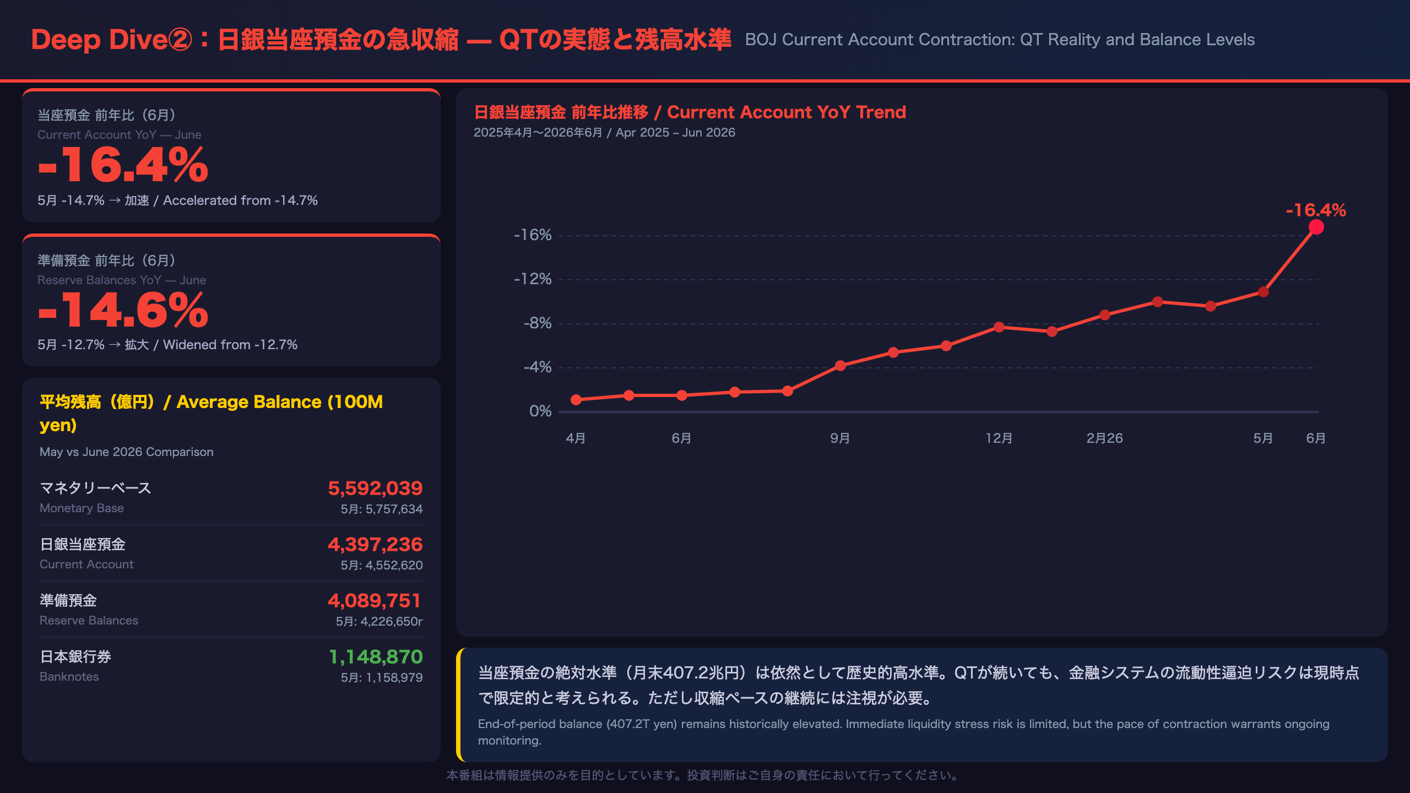Click the English 'End-of-period balance' commentary
Image resolution: width=1410 pixels, height=793 pixels.
[x=904, y=732]
